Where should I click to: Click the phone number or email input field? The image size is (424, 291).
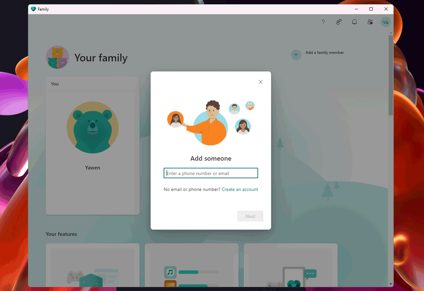click(x=211, y=173)
